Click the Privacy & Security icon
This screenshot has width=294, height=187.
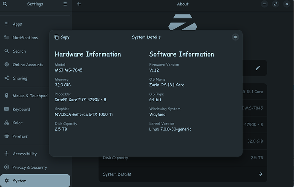coord(6,167)
